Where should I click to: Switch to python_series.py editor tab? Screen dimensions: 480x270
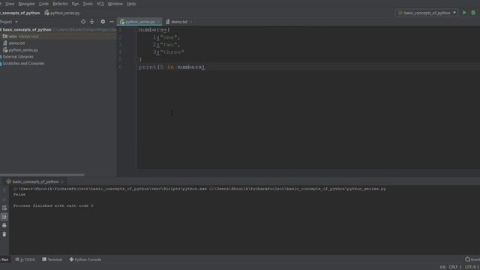(139, 22)
